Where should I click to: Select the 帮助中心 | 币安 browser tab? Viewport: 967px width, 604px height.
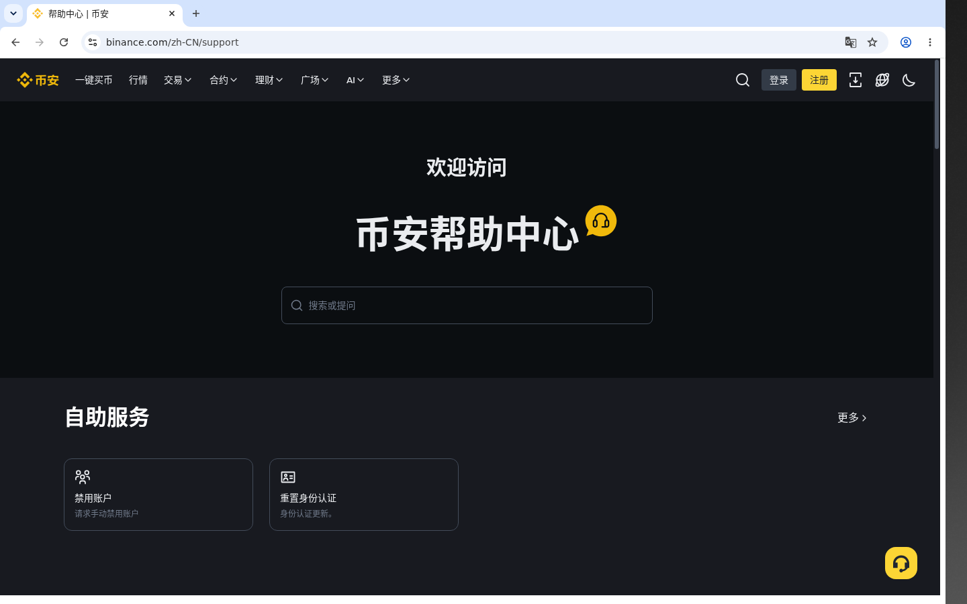click(x=105, y=13)
